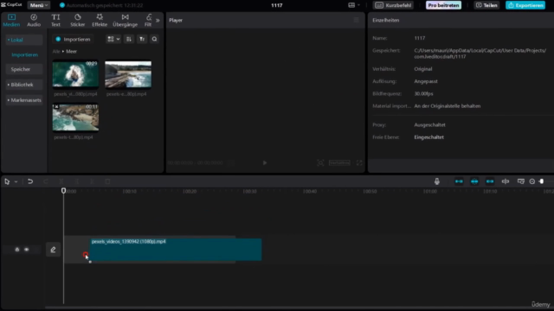Click the Freie Ebene value Eingeschaltet
Viewport: 554px width, 311px height.
pyautogui.click(x=429, y=137)
